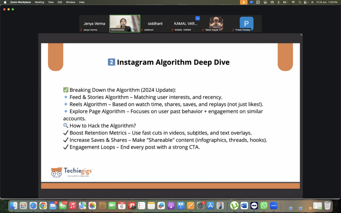Image resolution: width=341 pixels, height=213 pixels.
Task: Click the orange microphone indicator in menu bar
Action: coord(244,2)
